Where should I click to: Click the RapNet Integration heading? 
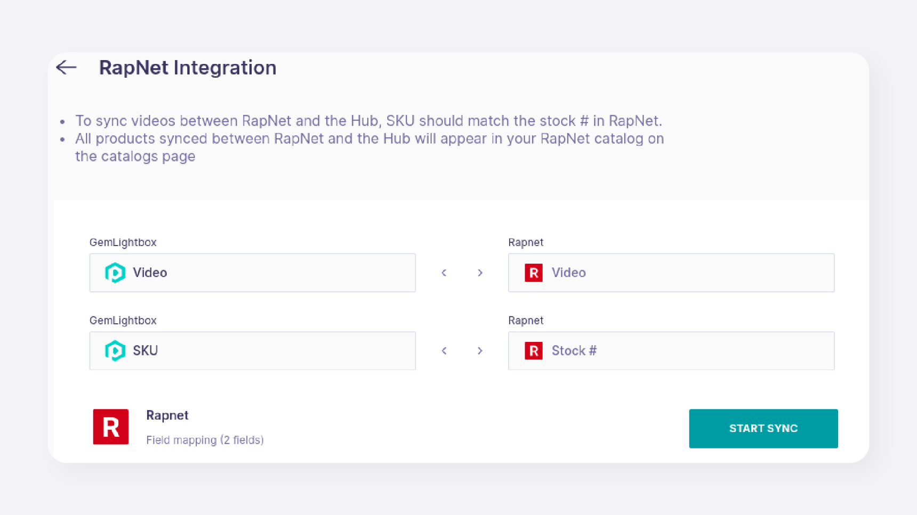point(187,68)
